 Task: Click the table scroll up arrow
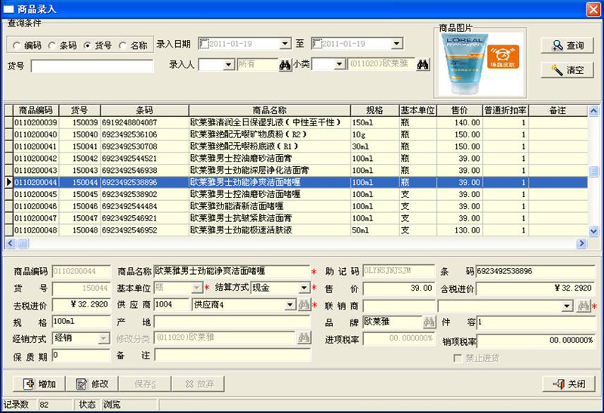coord(593,111)
